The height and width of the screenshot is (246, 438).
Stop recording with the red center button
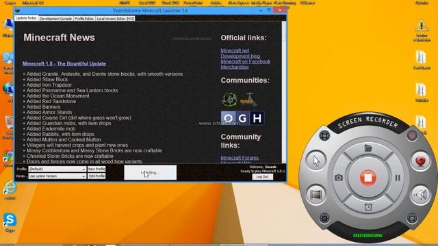click(368, 178)
